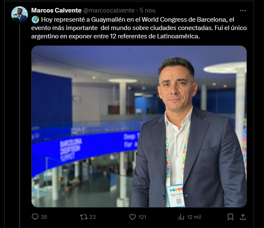
Task: Like the post with the heart icon
Action: pyautogui.click(x=132, y=217)
